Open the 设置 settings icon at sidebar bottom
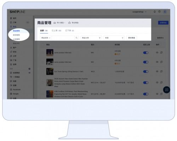 click(11, 98)
